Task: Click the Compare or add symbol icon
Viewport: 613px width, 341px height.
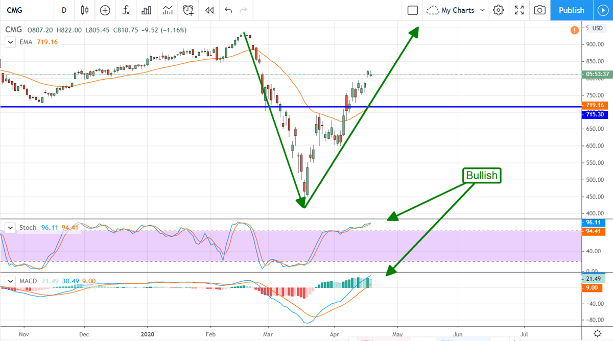Action: tap(105, 10)
